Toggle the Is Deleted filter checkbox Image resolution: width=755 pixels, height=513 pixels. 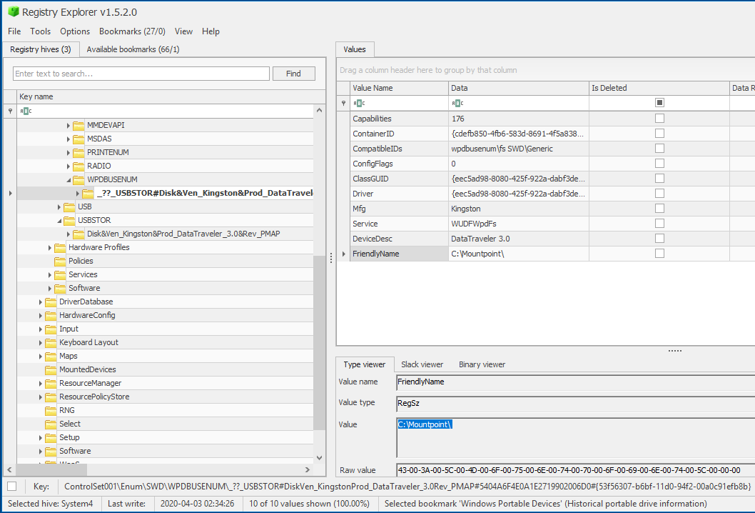[659, 103]
